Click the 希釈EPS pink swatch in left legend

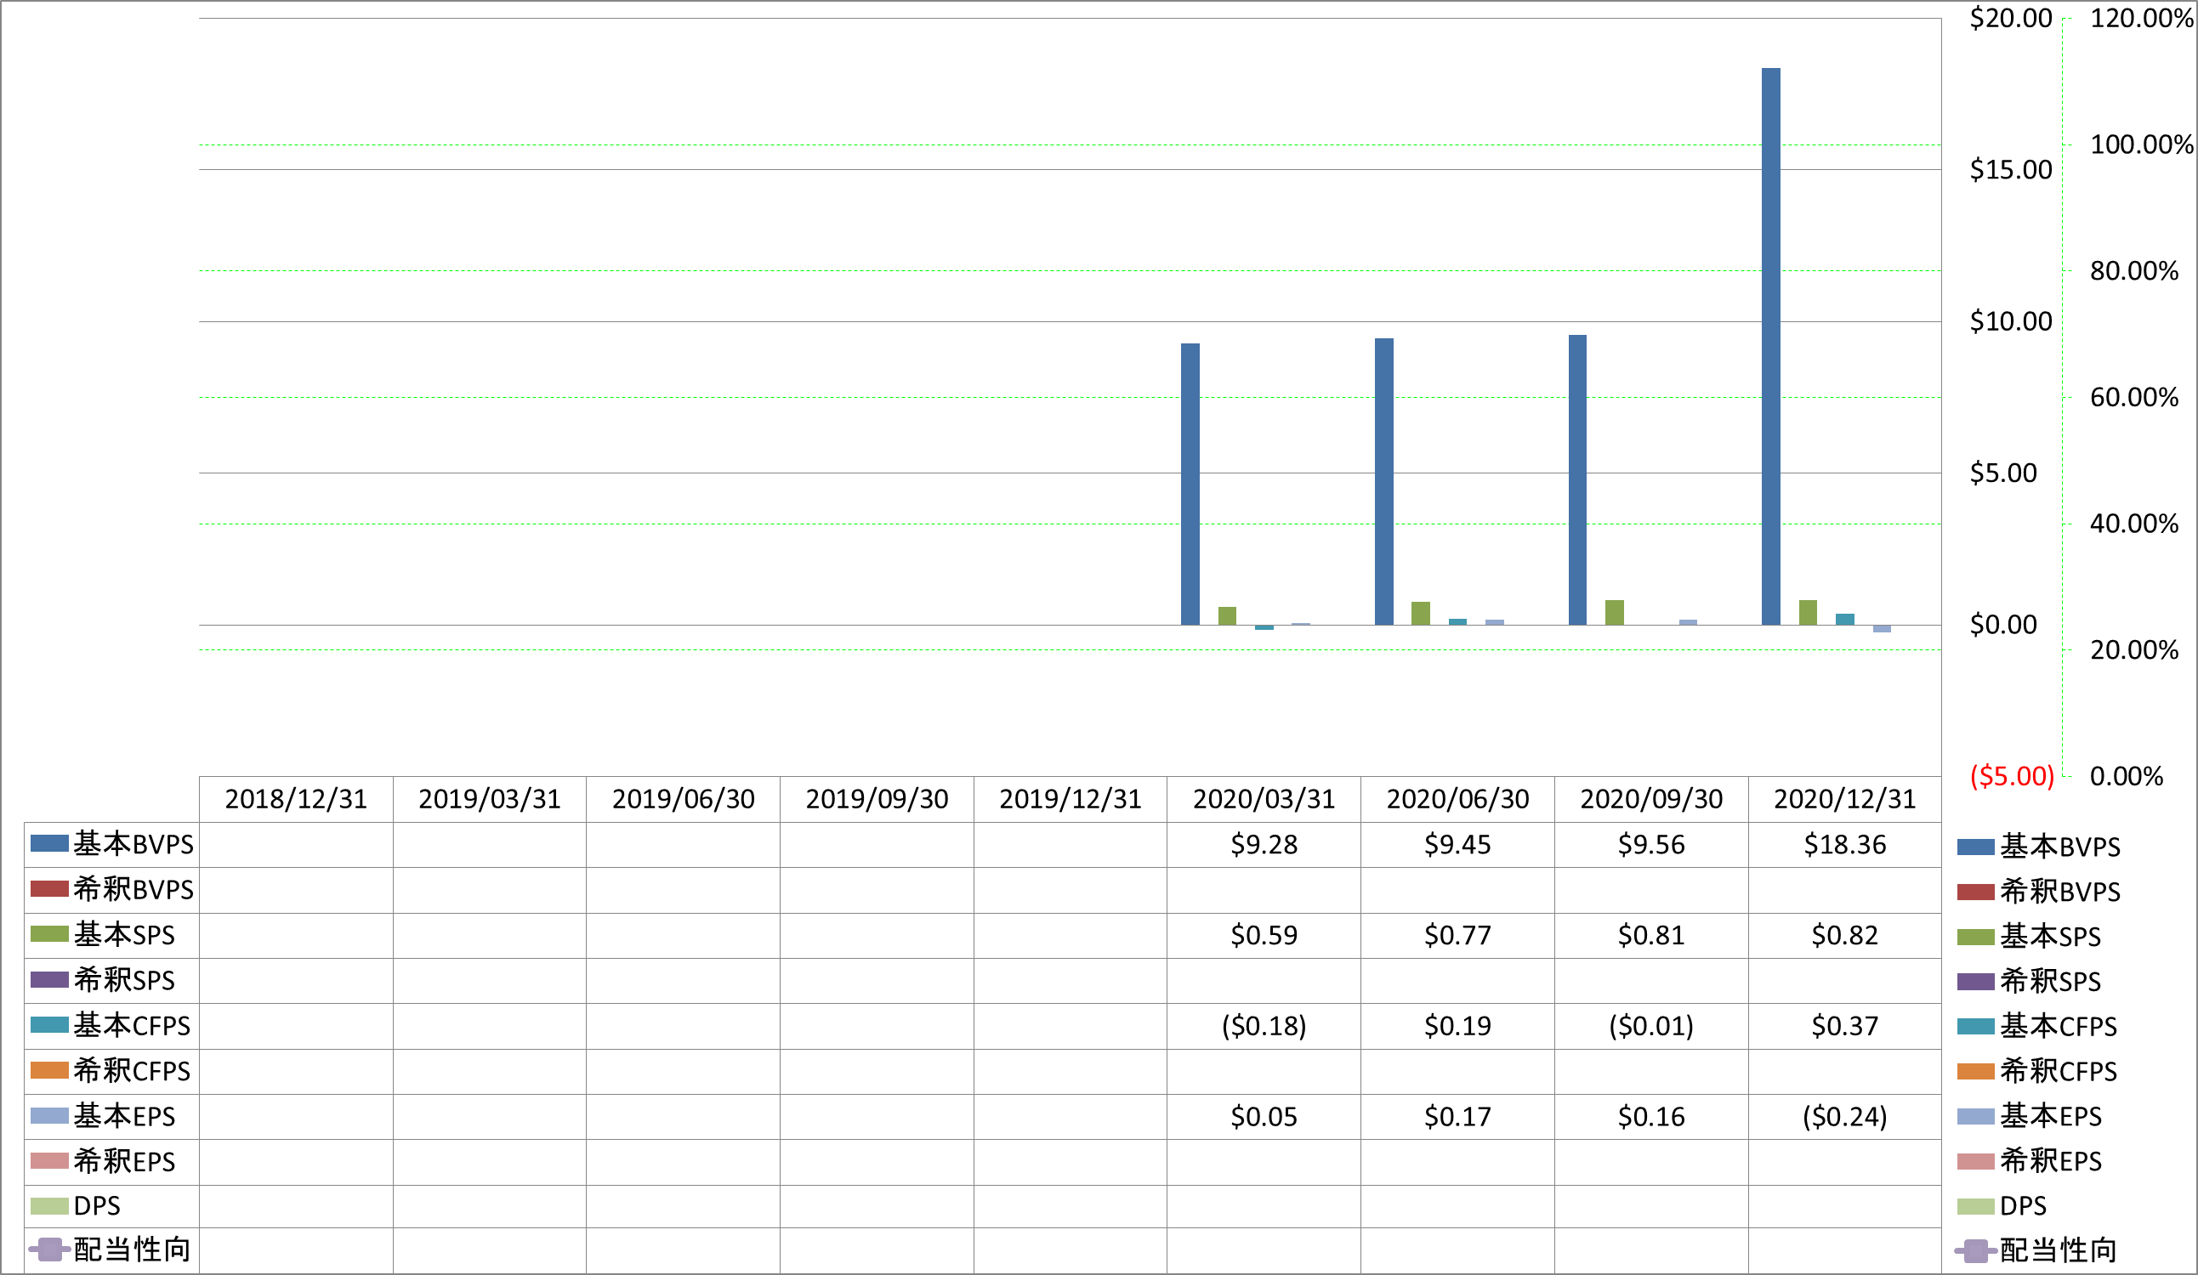48,1161
